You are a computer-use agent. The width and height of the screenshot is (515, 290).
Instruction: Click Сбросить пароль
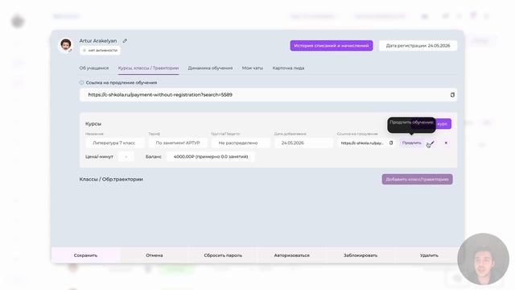click(x=223, y=255)
